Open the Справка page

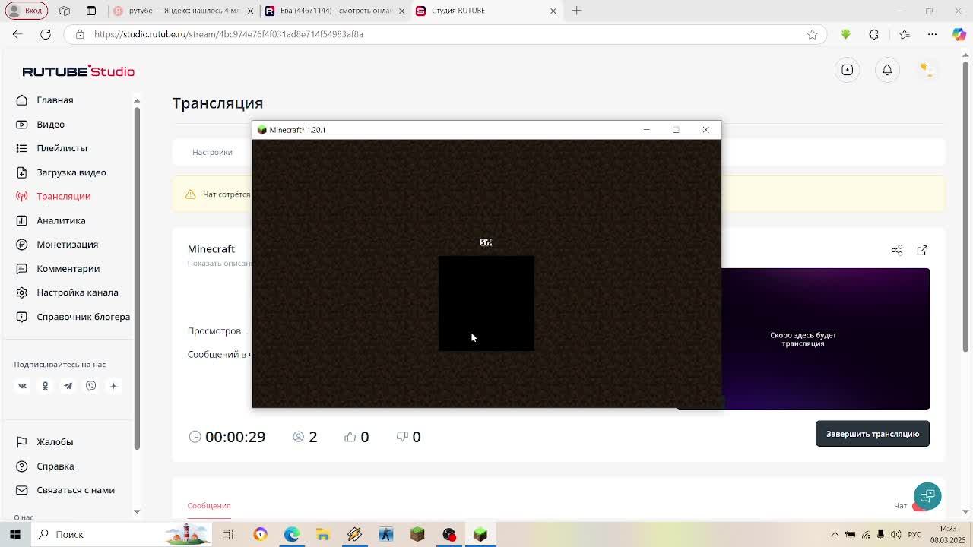pyautogui.click(x=55, y=466)
